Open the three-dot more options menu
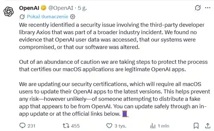Screen dimensions: 214x131 click(x=207, y=8)
